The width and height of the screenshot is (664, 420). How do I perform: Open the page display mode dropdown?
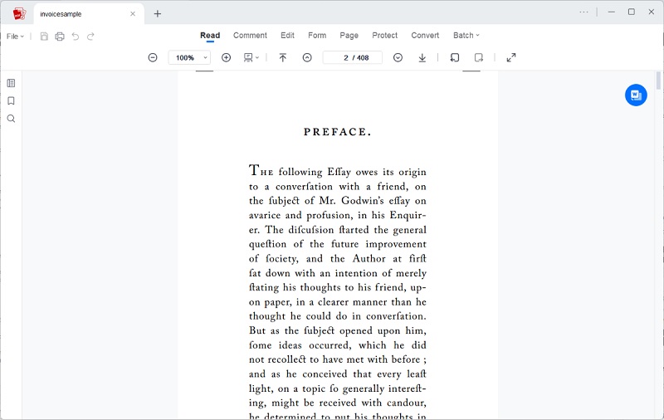251,57
